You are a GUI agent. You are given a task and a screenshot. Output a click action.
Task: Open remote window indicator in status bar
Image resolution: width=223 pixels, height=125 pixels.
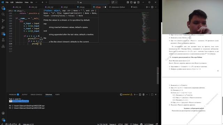coord(2,124)
